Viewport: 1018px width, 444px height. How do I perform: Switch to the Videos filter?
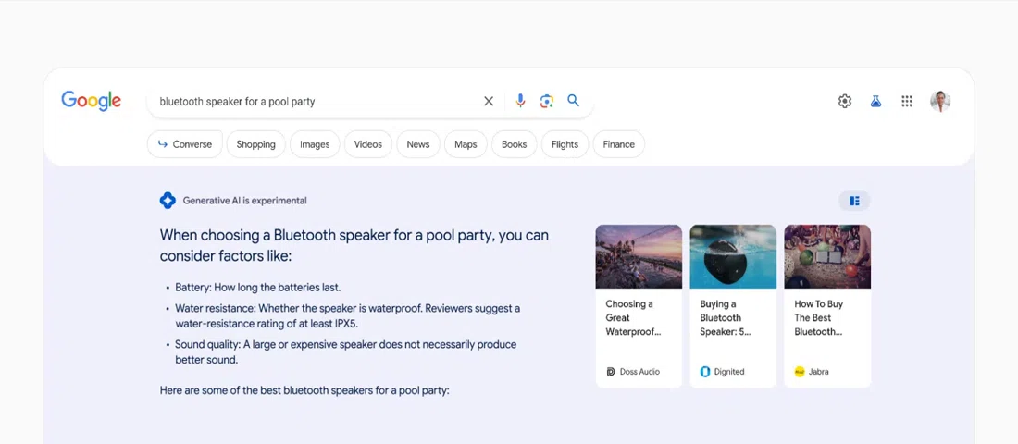click(x=367, y=144)
